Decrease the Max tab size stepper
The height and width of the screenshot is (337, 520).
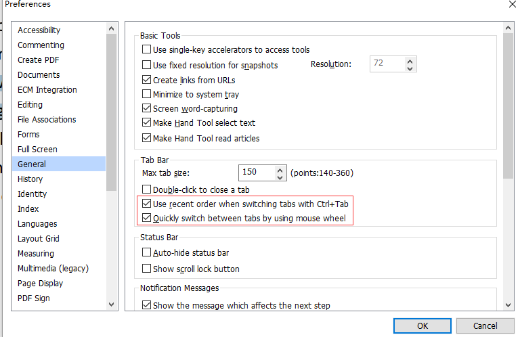(x=280, y=177)
